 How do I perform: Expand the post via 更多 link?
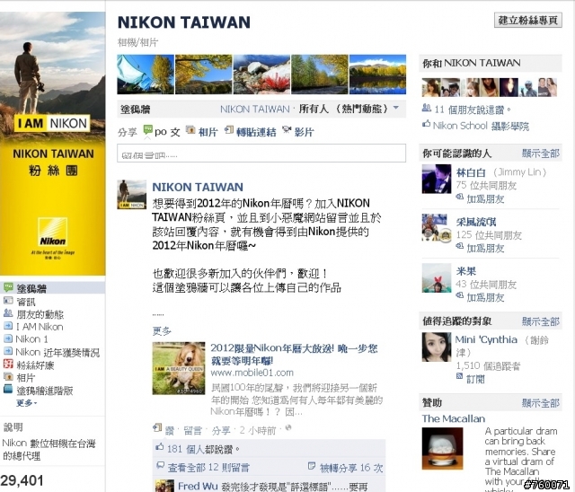[x=162, y=331]
